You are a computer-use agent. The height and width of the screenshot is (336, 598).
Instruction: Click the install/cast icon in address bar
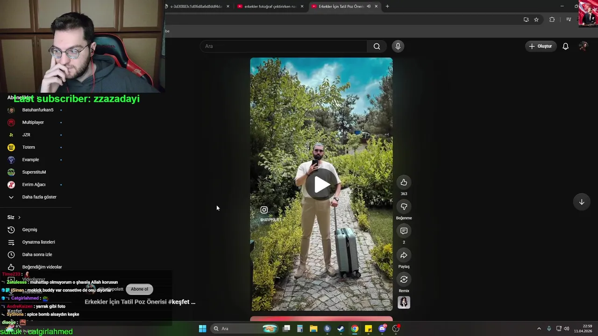point(526,20)
